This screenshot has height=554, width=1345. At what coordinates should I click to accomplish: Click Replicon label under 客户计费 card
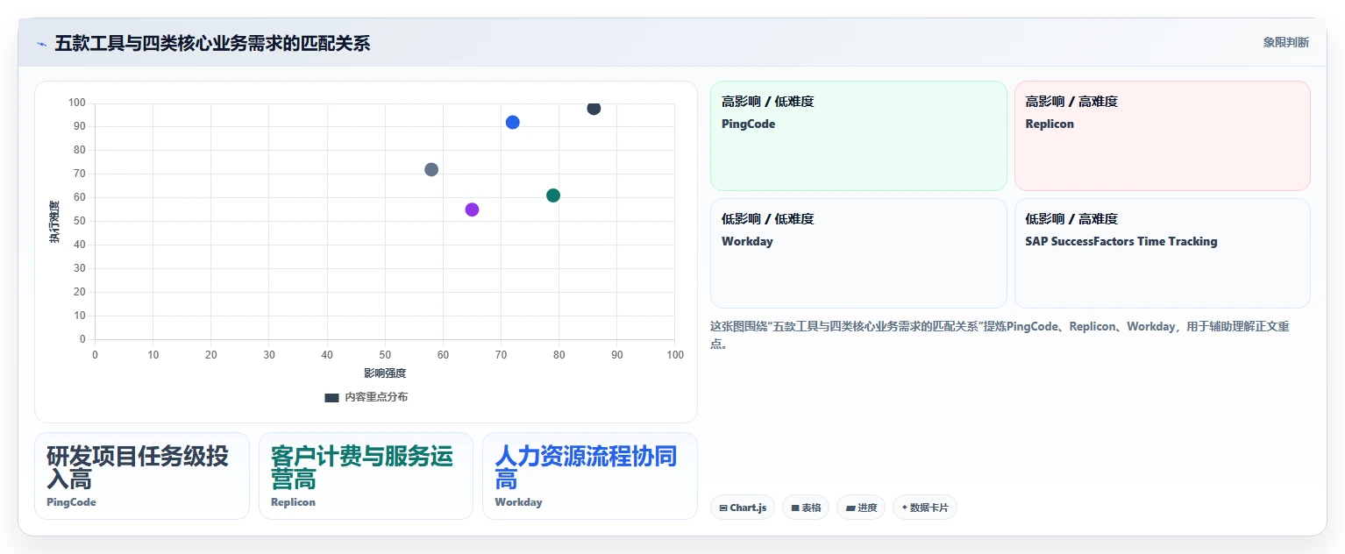pyautogui.click(x=293, y=502)
